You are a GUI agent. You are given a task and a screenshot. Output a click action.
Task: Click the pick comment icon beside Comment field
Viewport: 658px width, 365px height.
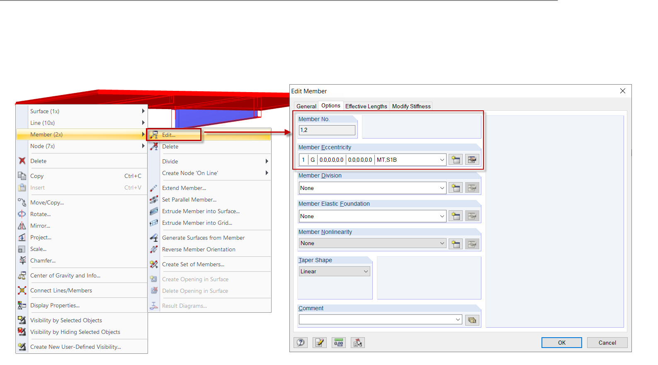pyautogui.click(x=472, y=320)
